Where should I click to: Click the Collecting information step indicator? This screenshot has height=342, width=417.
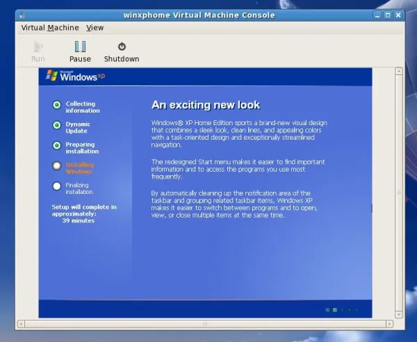(x=57, y=105)
